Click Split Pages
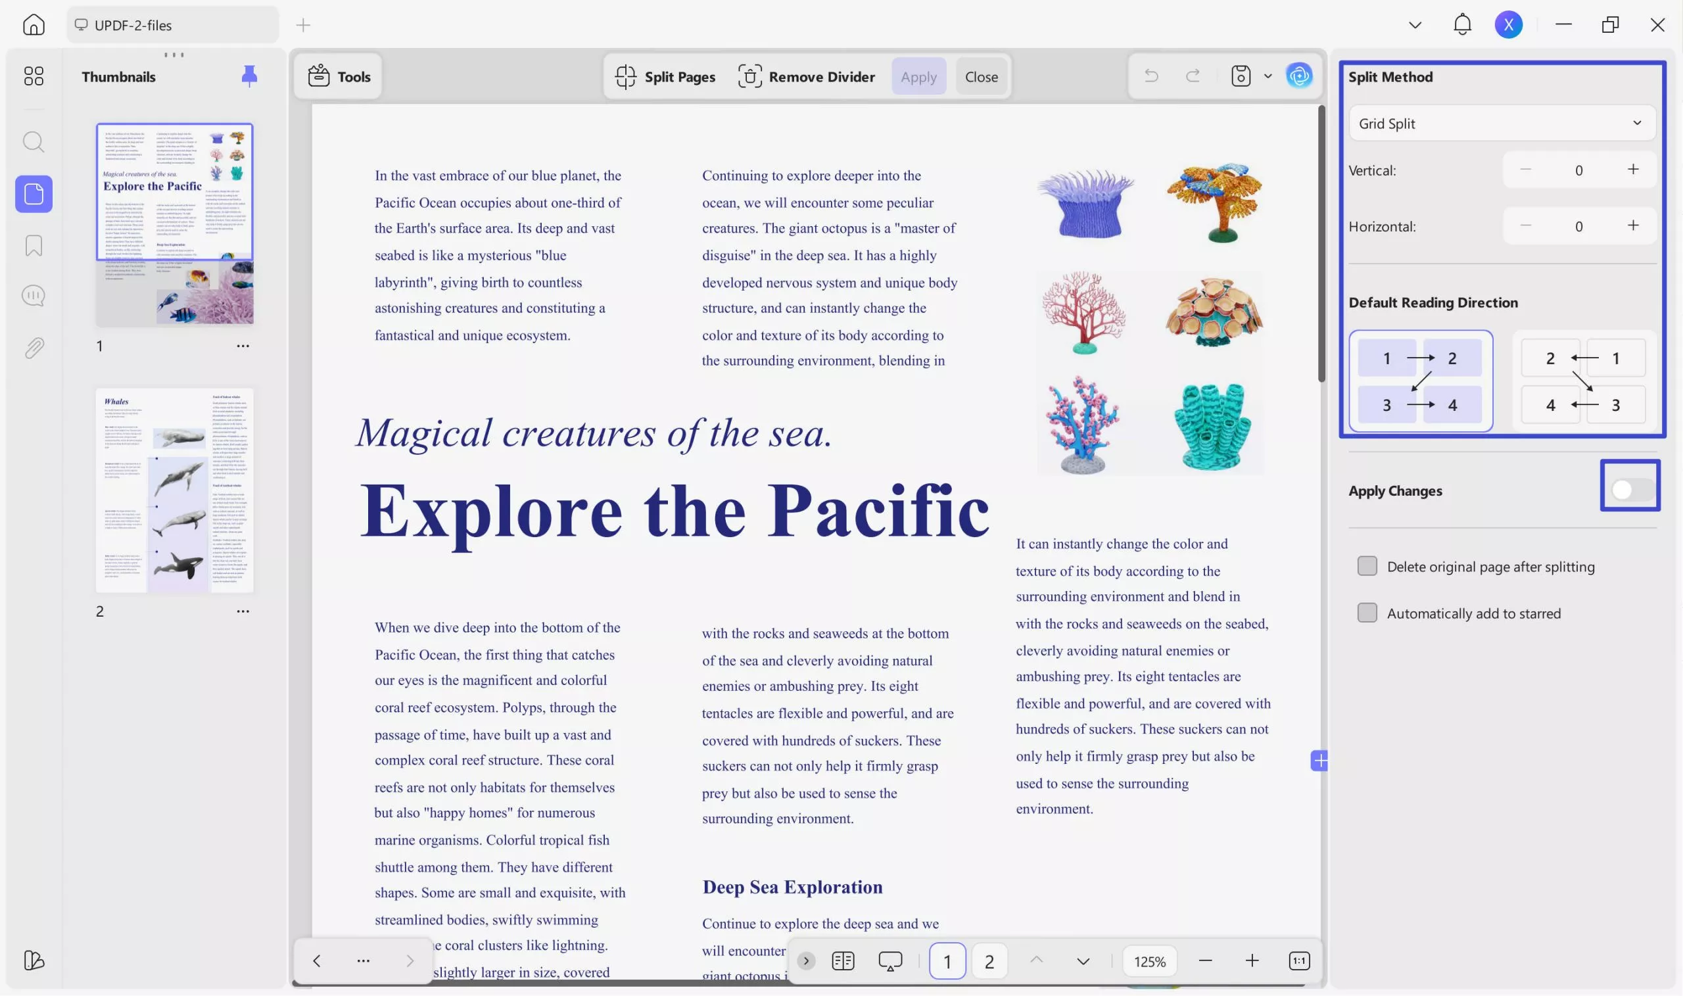The image size is (1683, 996). [665, 76]
